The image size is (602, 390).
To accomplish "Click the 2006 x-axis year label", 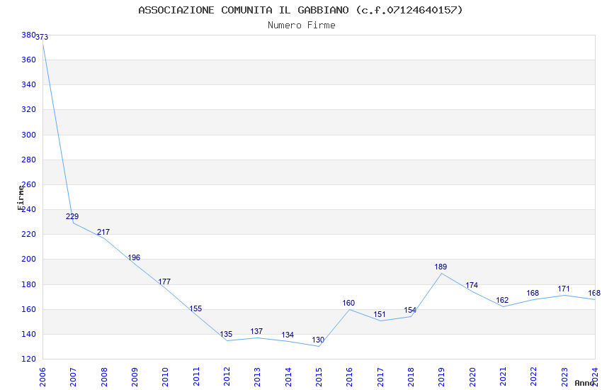I will pyautogui.click(x=42, y=377).
